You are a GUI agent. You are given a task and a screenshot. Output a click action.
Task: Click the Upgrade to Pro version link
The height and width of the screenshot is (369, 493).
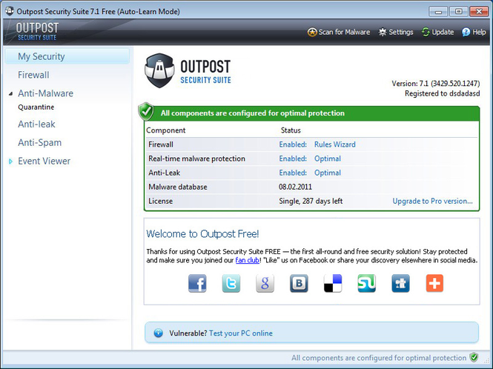[432, 201]
